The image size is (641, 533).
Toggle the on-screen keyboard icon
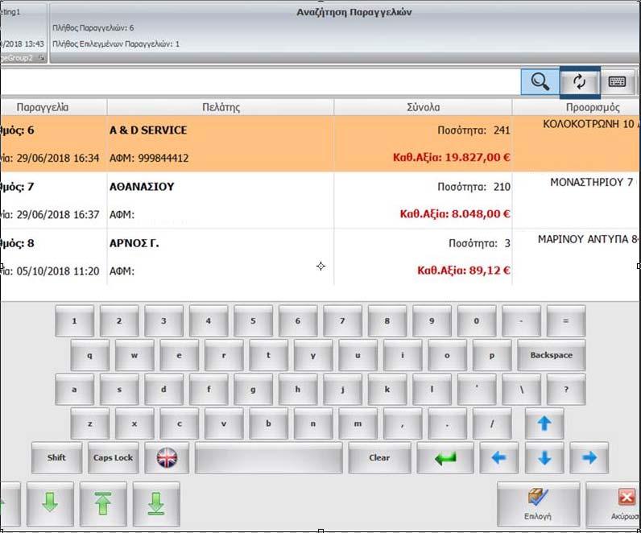tap(617, 82)
